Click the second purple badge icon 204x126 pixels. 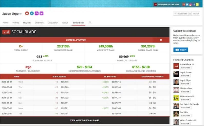[42, 13]
